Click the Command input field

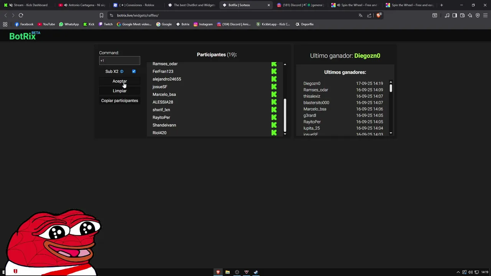click(119, 61)
